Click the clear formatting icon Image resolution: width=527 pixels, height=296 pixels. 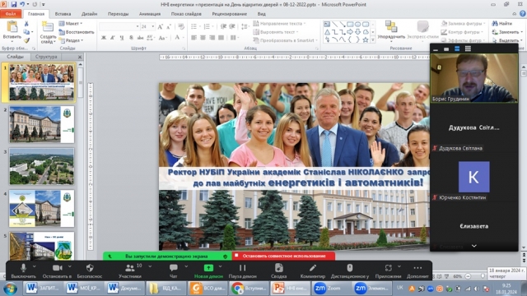point(181,26)
